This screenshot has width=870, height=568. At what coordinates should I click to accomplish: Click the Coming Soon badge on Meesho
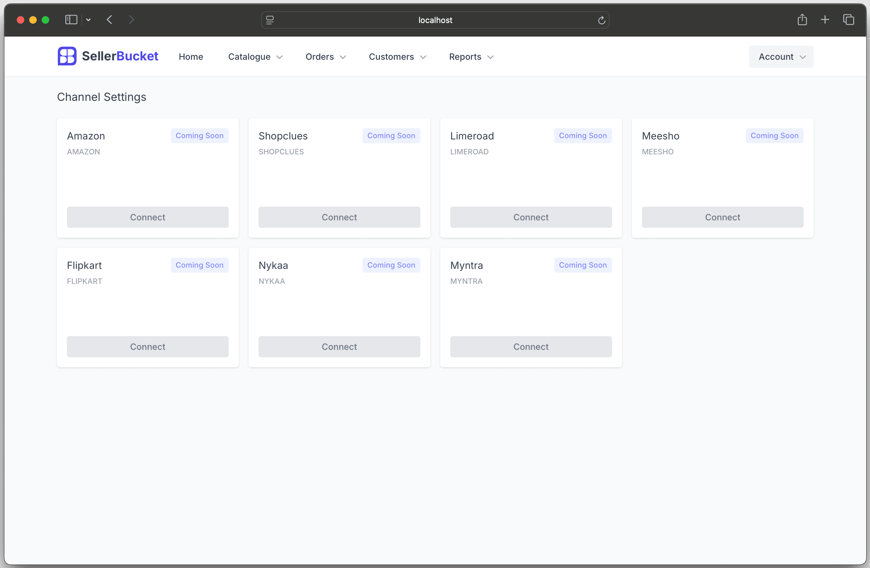pos(774,136)
